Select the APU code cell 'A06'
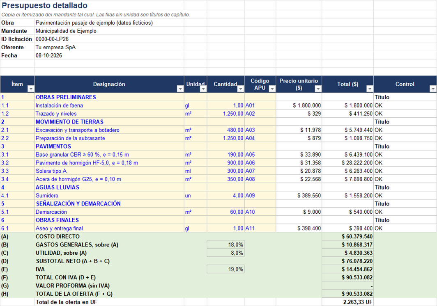This screenshot has height=306, width=437. [x=260, y=162]
